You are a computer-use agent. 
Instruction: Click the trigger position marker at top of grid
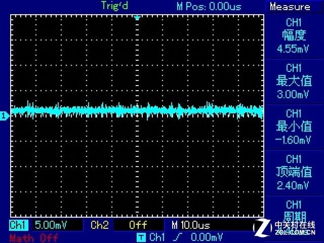point(137,18)
